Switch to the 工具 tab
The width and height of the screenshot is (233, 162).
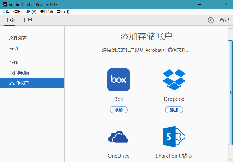(27, 20)
